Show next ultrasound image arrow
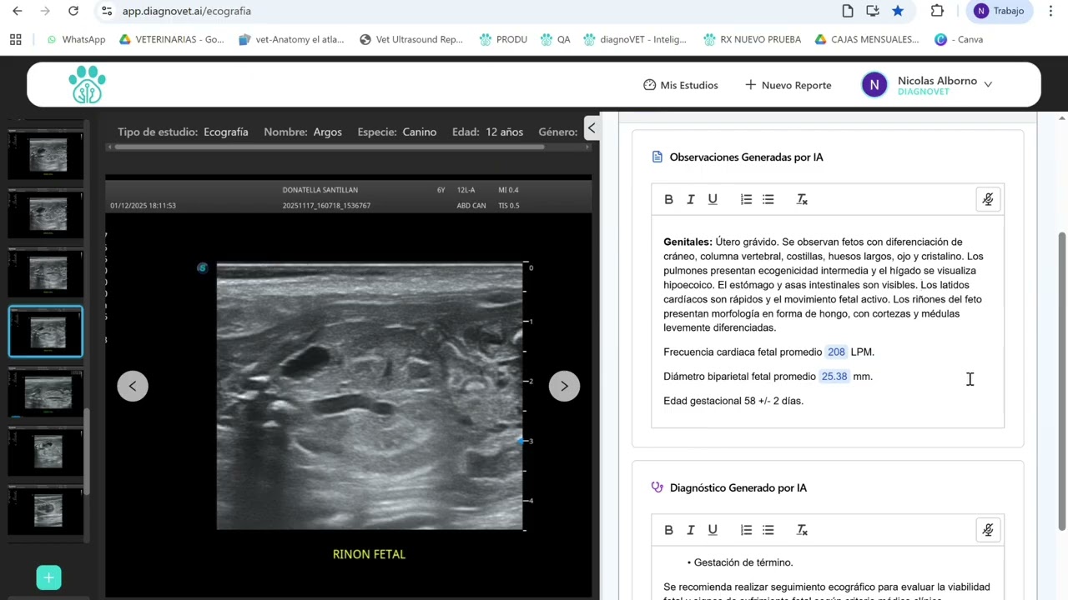The image size is (1068, 600). coord(564,386)
